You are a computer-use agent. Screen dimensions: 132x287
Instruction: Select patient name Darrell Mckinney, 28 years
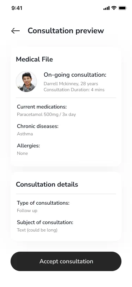[x=71, y=84]
